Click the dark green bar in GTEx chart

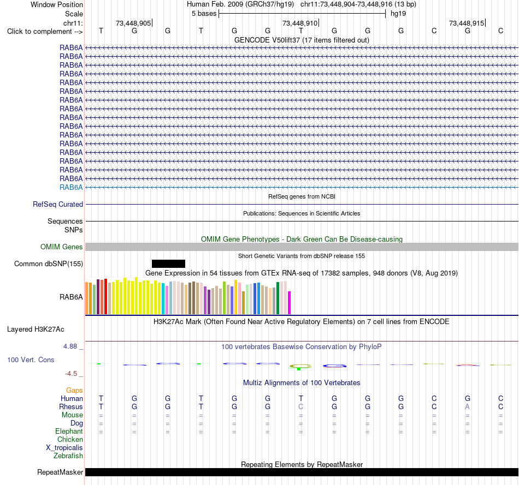pyautogui.click(x=278, y=298)
